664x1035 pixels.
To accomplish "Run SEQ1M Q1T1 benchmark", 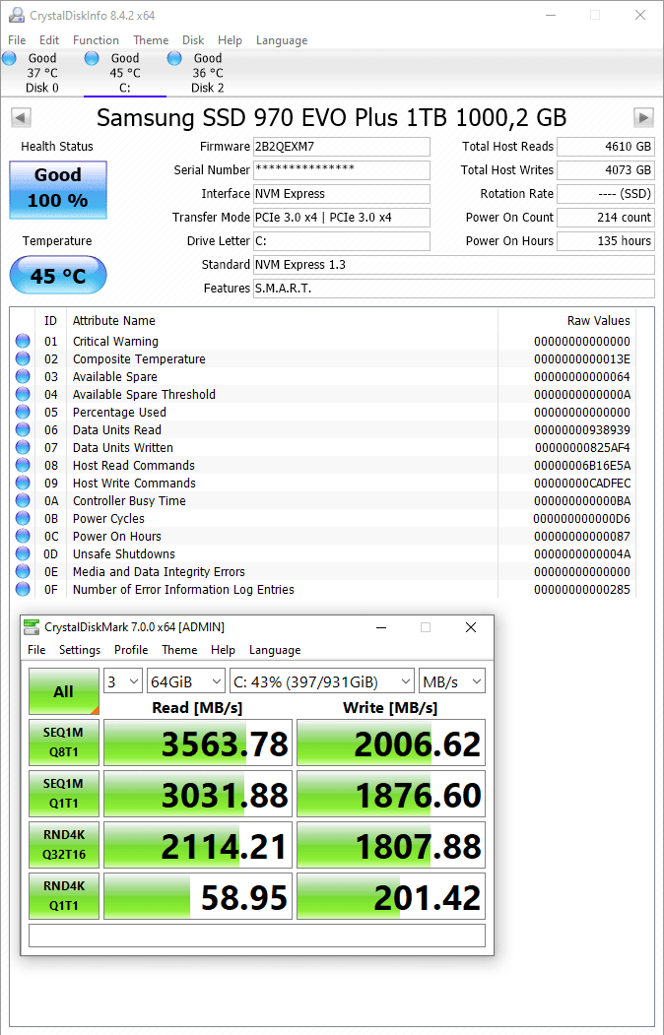I will (64, 794).
